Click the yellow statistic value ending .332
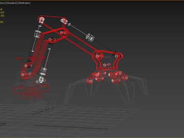The image size is (184, 138). (2, 16)
